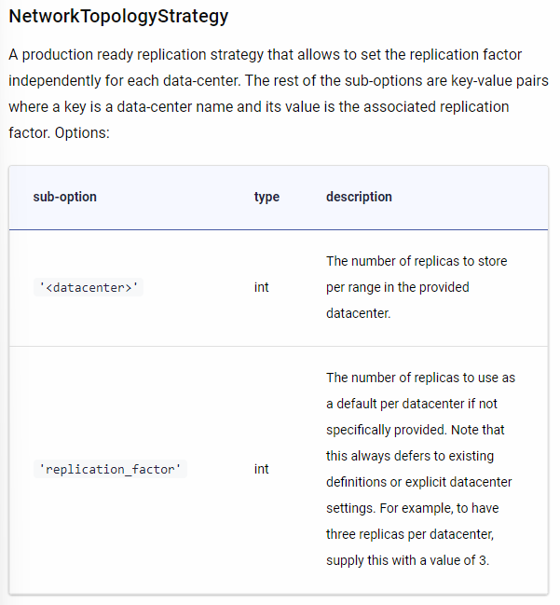Click 'The number of replicas to store' text
The image size is (560, 605).
point(417,261)
